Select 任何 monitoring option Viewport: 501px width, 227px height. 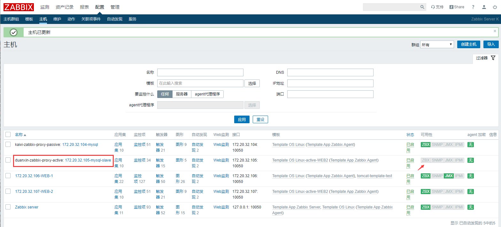[x=165, y=94]
